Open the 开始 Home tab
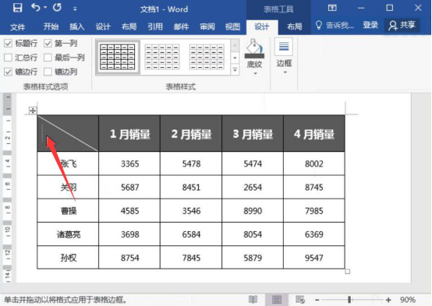 tap(51, 26)
